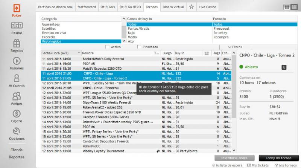Open the Sit & Go's tab

108,7
